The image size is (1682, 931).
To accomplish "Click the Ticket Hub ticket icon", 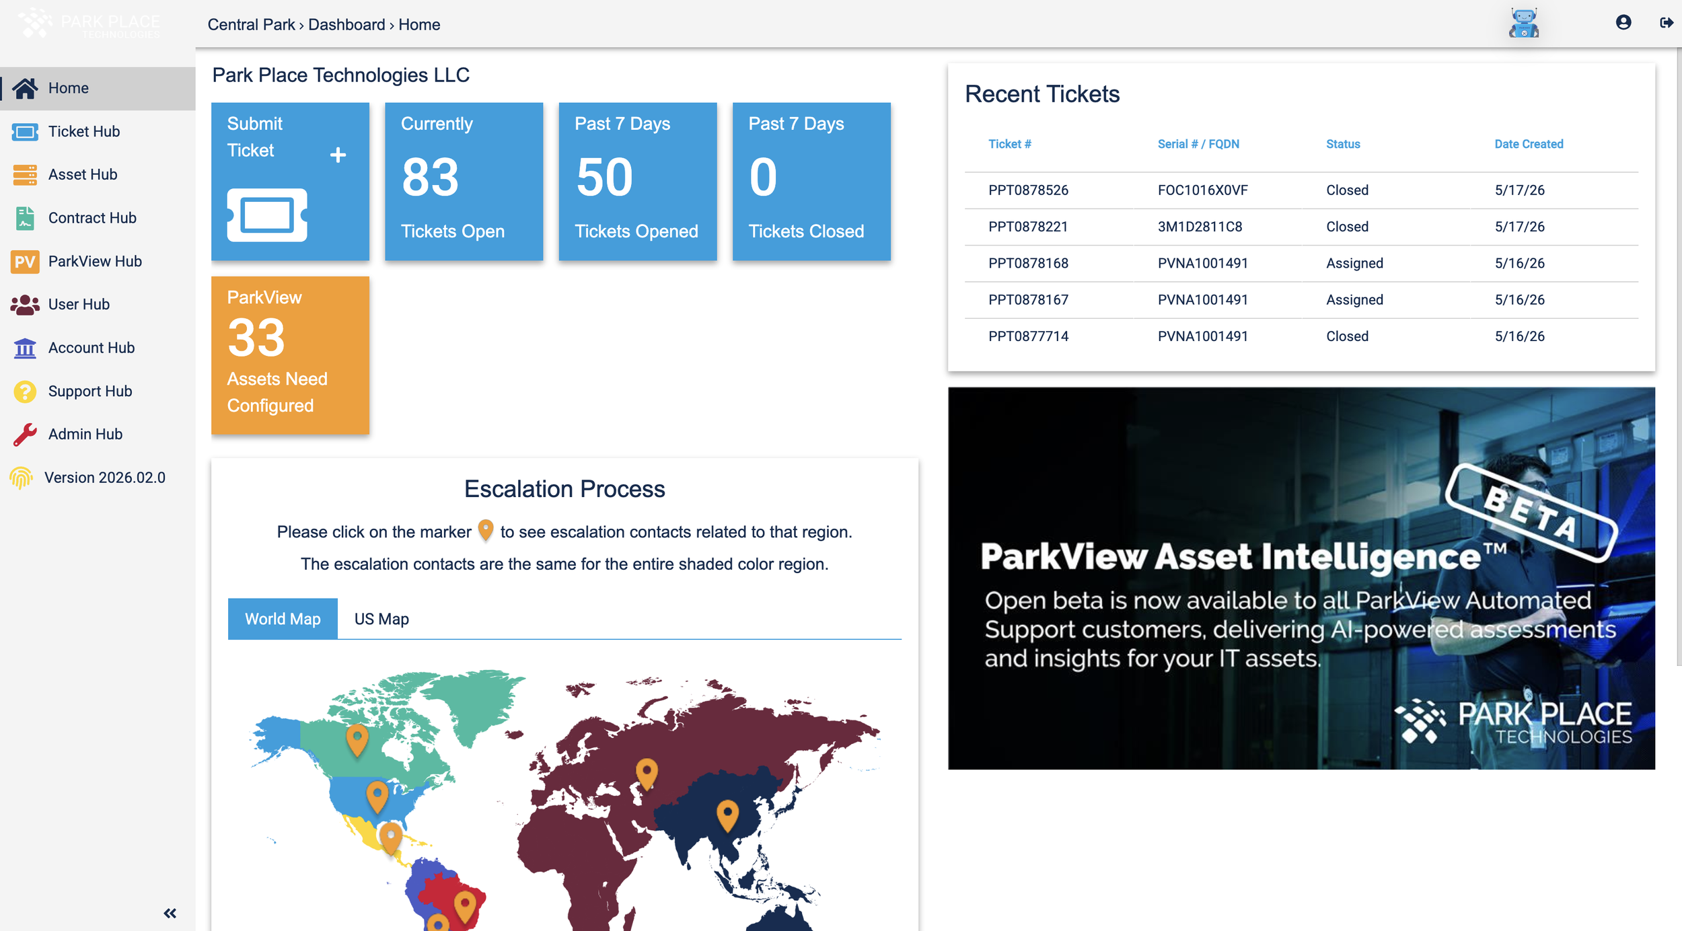I will tap(25, 132).
